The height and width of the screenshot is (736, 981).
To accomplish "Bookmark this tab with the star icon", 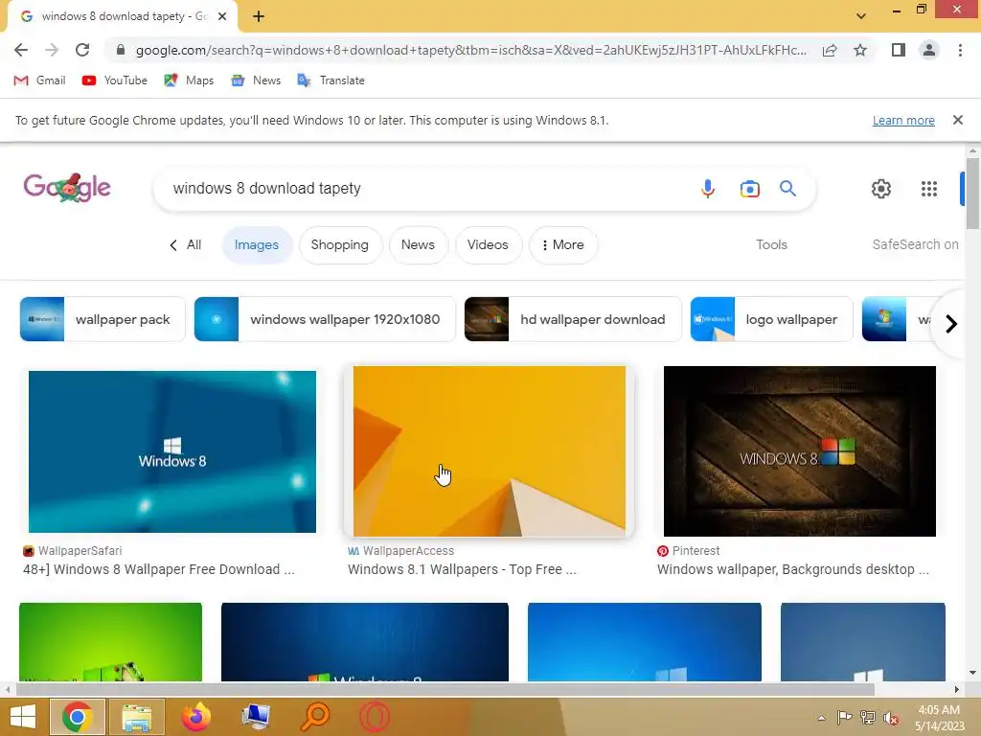I will pyautogui.click(x=860, y=50).
